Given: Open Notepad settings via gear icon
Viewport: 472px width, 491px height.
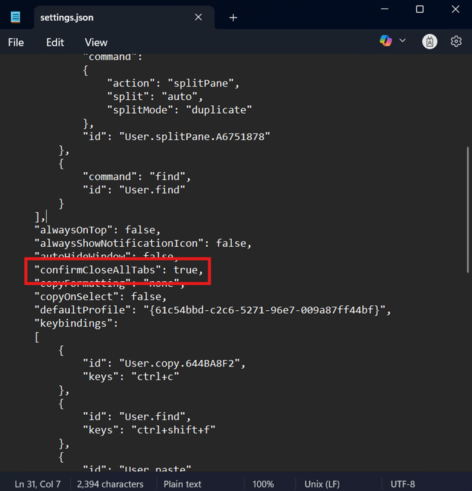Looking at the screenshot, I should 456,41.
